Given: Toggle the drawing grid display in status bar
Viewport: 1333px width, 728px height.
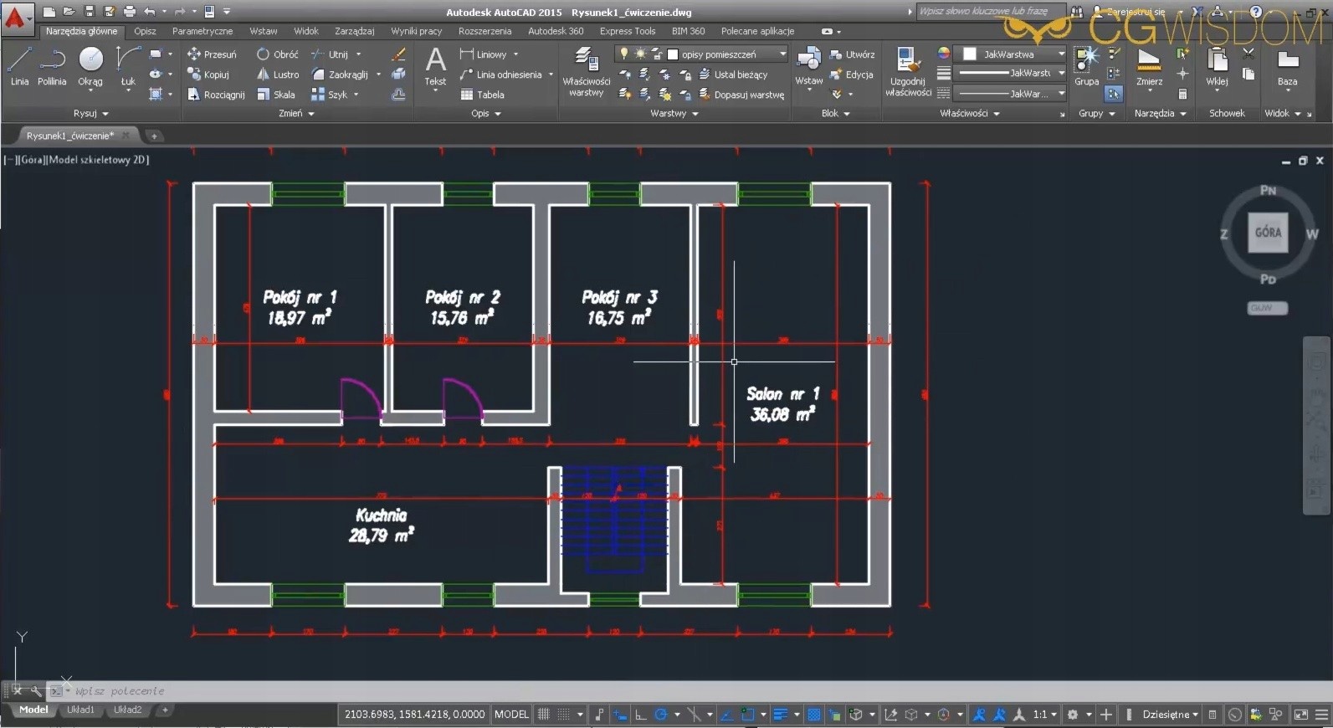Looking at the screenshot, I should tap(544, 715).
